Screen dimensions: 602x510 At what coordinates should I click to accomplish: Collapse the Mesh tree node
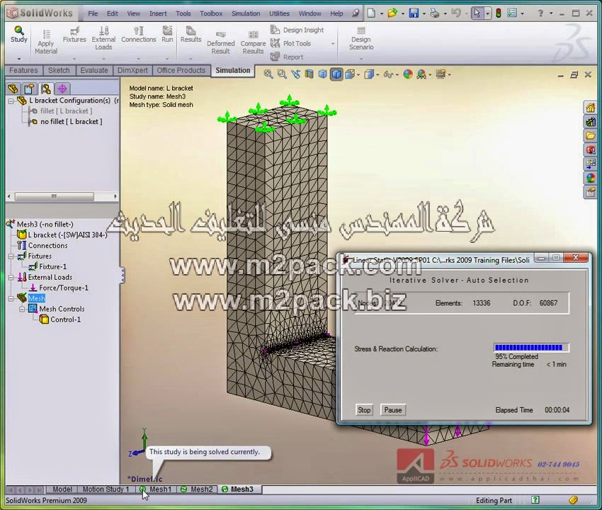tap(11, 298)
